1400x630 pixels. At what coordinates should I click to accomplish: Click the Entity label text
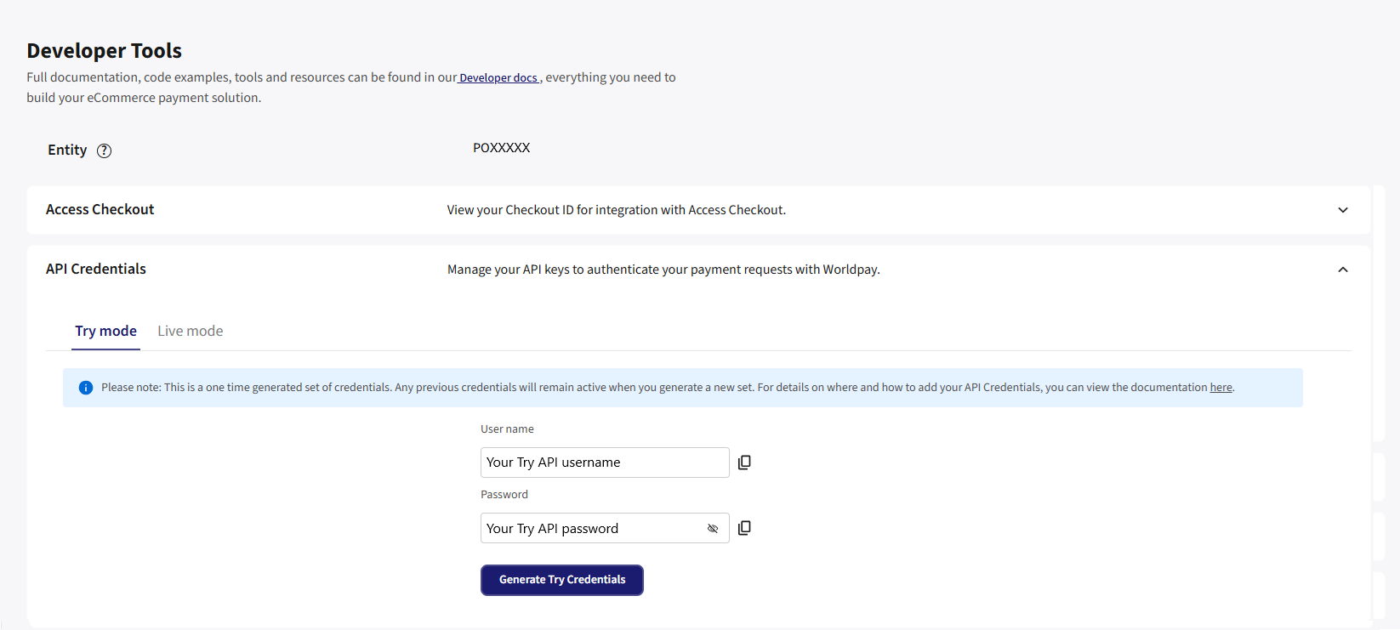click(67, 150)
